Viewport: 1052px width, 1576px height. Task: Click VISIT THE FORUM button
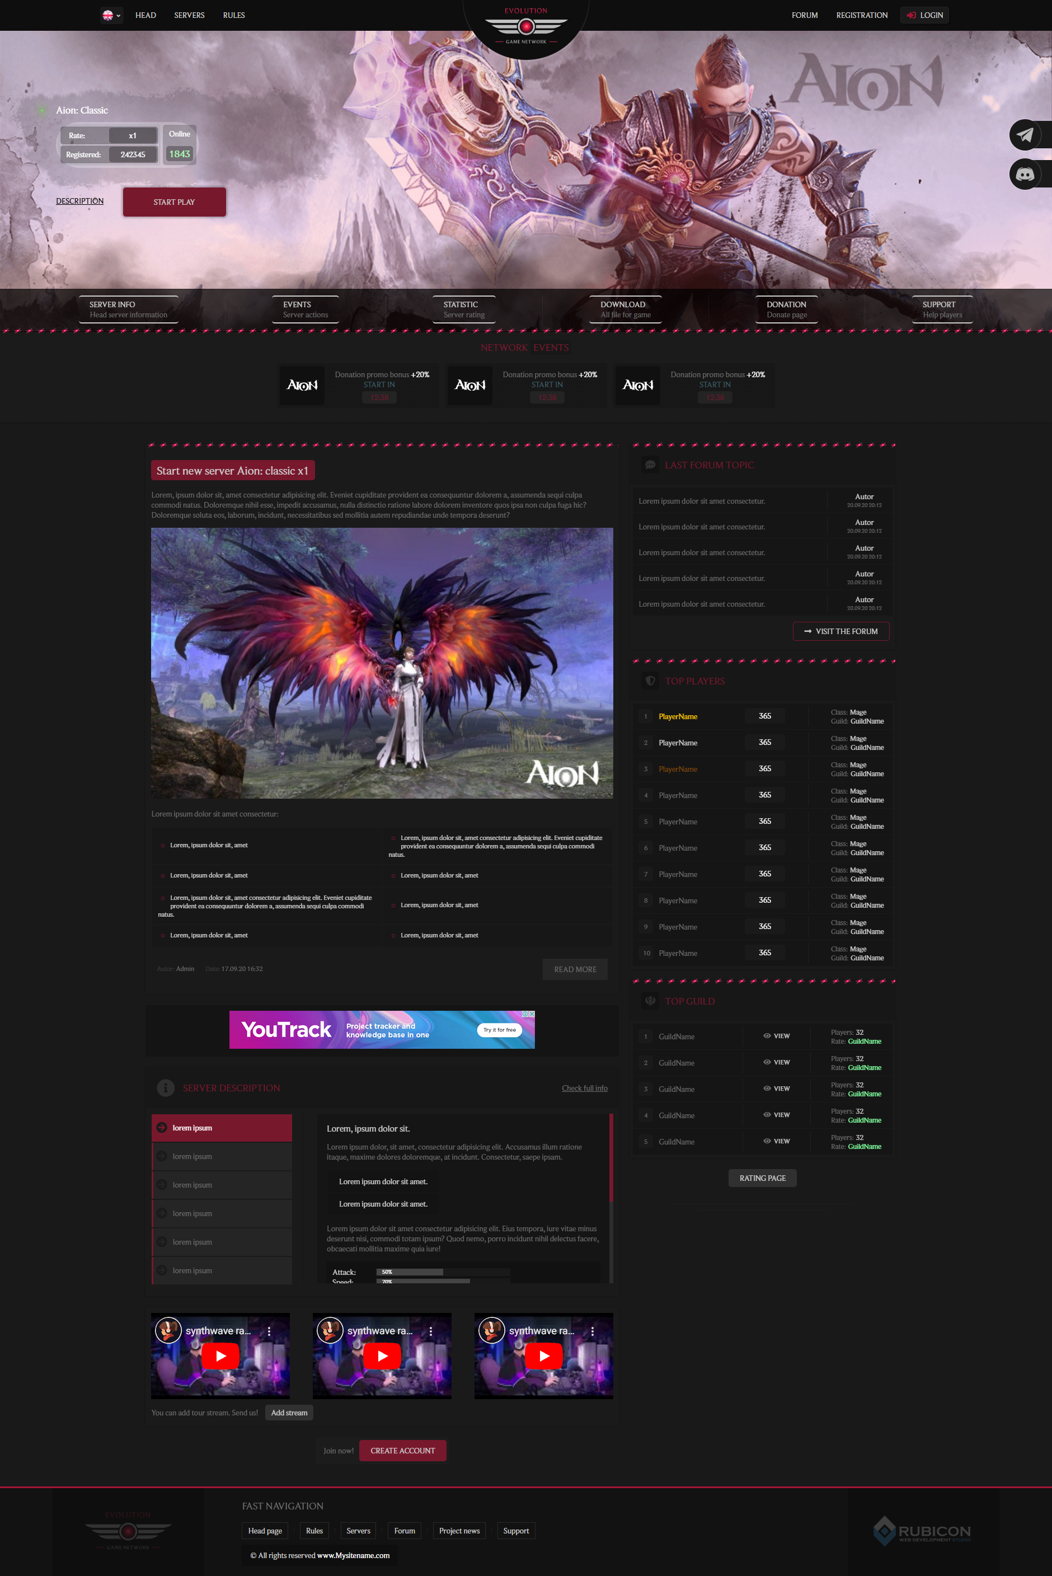tap(840, 631)
